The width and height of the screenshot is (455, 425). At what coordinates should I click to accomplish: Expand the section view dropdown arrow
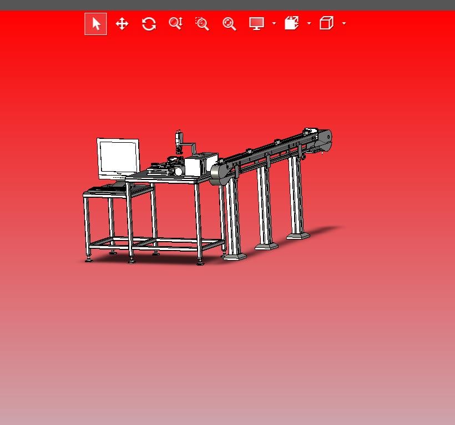(309, 23)
